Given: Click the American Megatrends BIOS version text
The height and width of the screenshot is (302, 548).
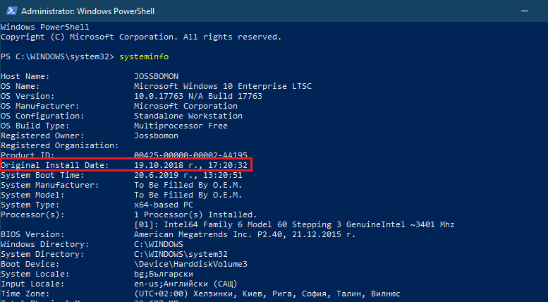Looking at the screenshot, I should (x=245, y=234).
